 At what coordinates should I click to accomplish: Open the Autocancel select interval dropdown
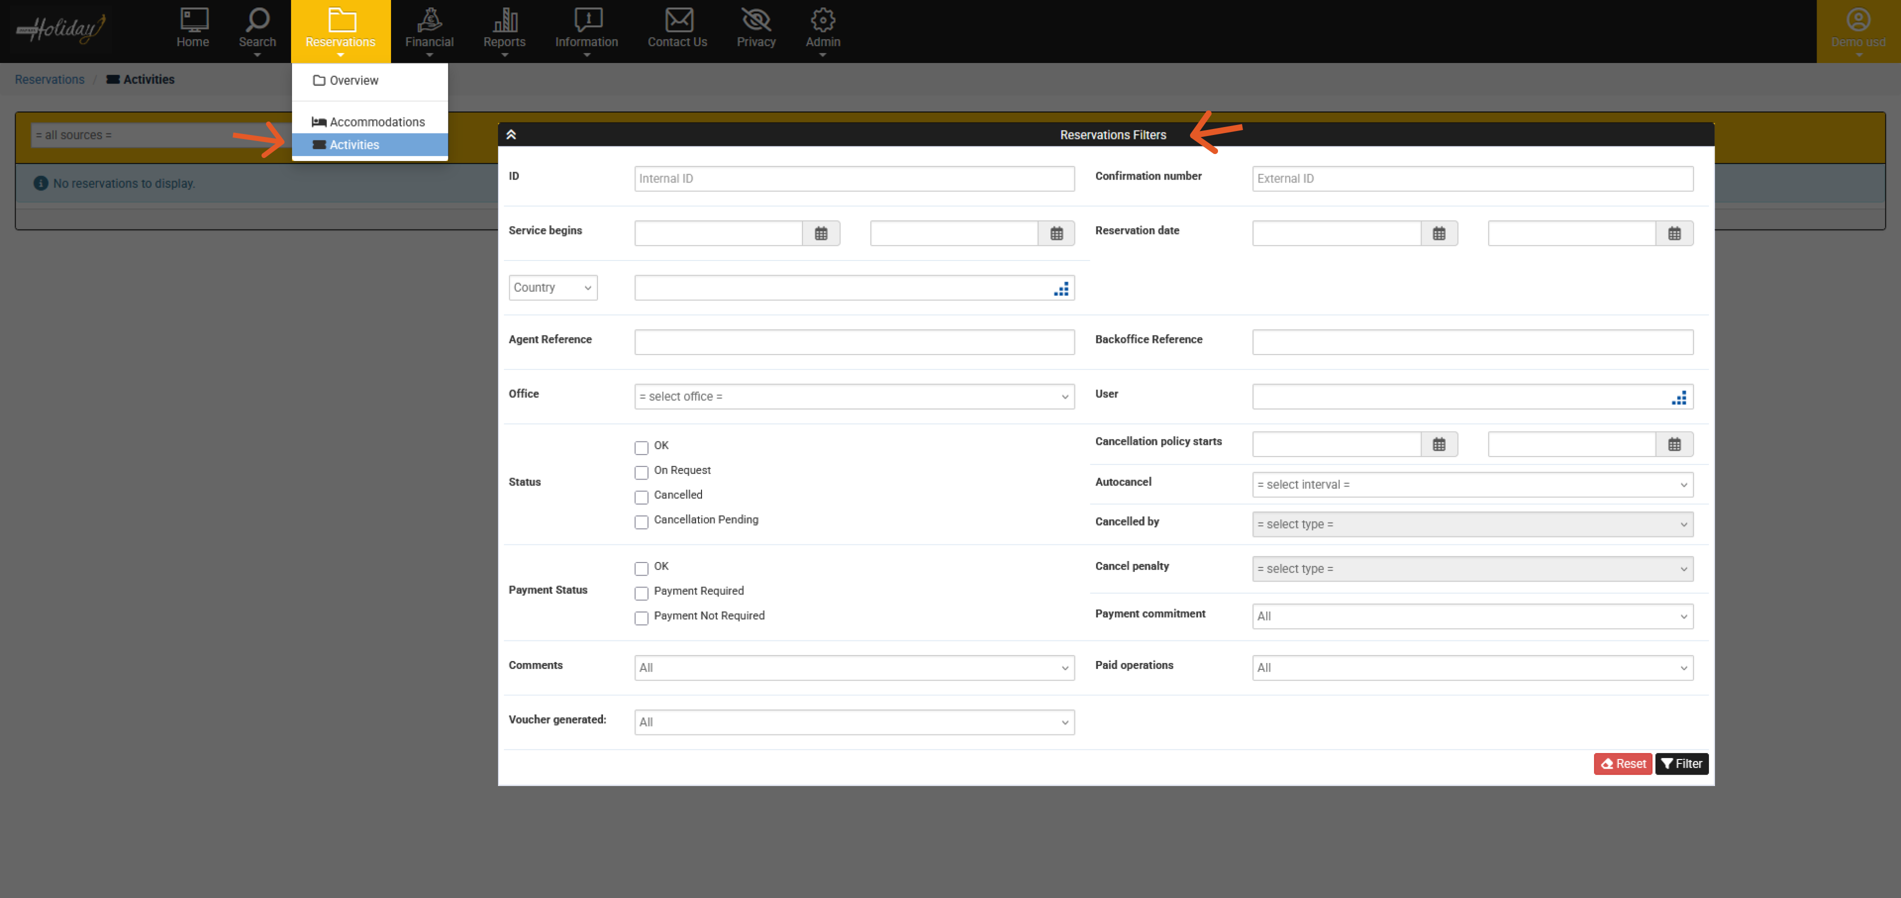click(1472, 485)
